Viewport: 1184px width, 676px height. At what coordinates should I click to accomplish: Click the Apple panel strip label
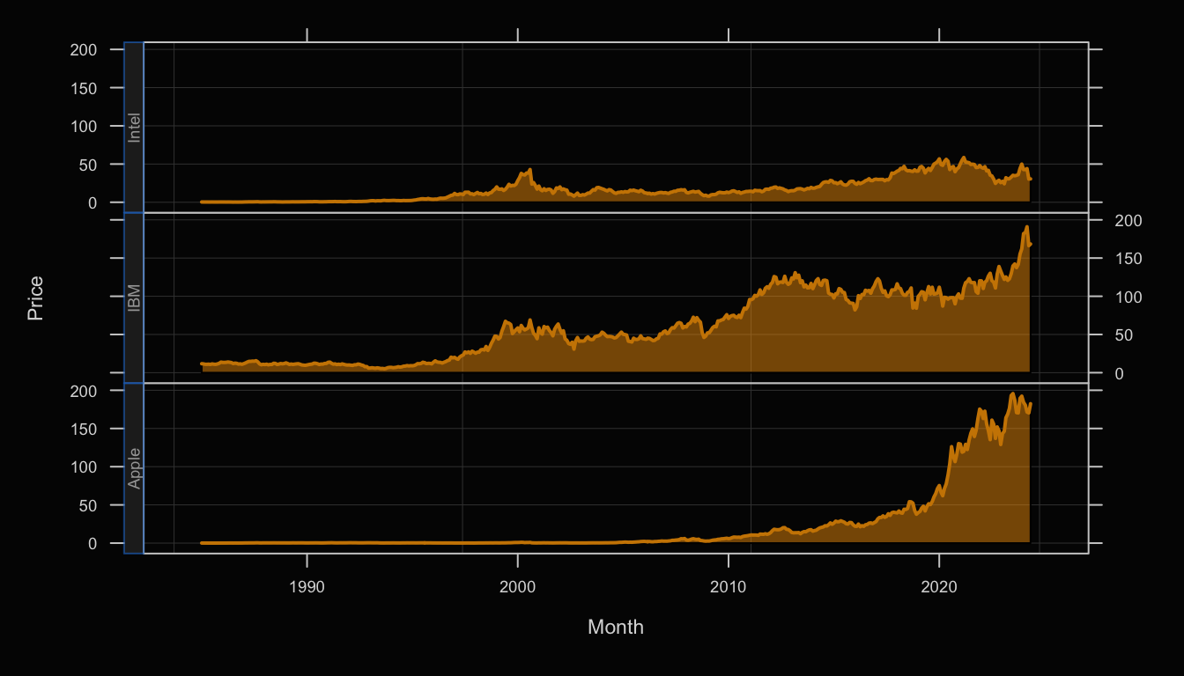[134, 468]
